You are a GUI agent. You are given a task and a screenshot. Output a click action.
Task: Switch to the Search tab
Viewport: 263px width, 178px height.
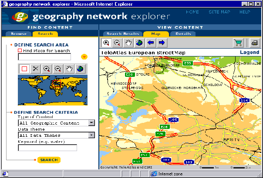[45, 34]
